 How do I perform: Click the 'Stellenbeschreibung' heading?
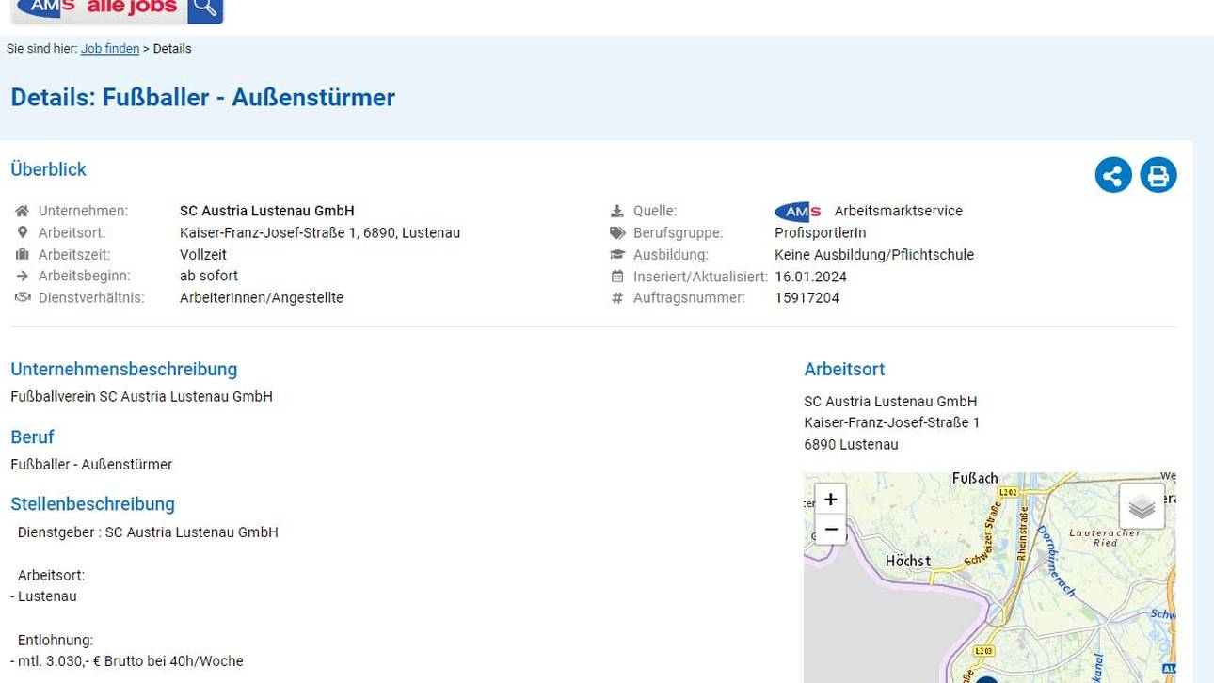[92, 504]
